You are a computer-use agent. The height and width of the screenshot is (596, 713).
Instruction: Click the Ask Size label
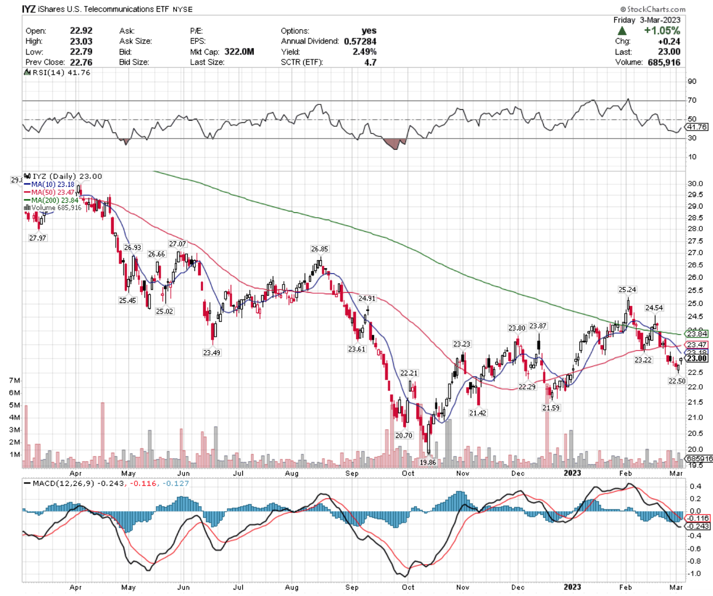(135, 41)
